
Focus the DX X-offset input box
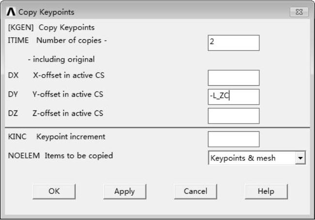(234, 78)
